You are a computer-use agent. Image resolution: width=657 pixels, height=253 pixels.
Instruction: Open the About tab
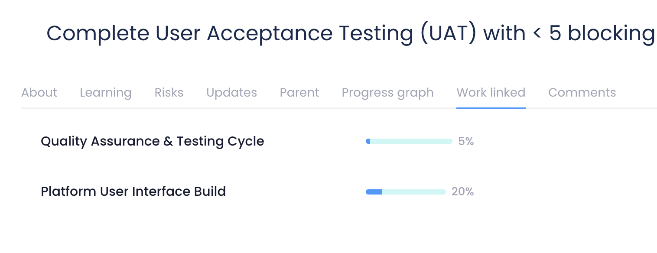[39, 93]
